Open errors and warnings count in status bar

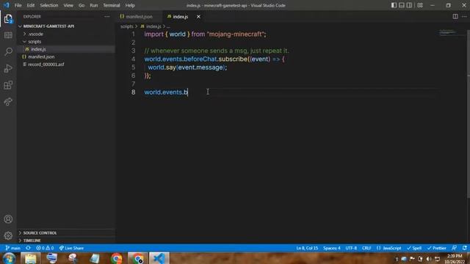click(45, 248)
